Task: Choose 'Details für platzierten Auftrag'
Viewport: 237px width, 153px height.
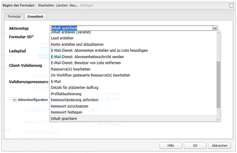Action: click(x=133, y=88)
